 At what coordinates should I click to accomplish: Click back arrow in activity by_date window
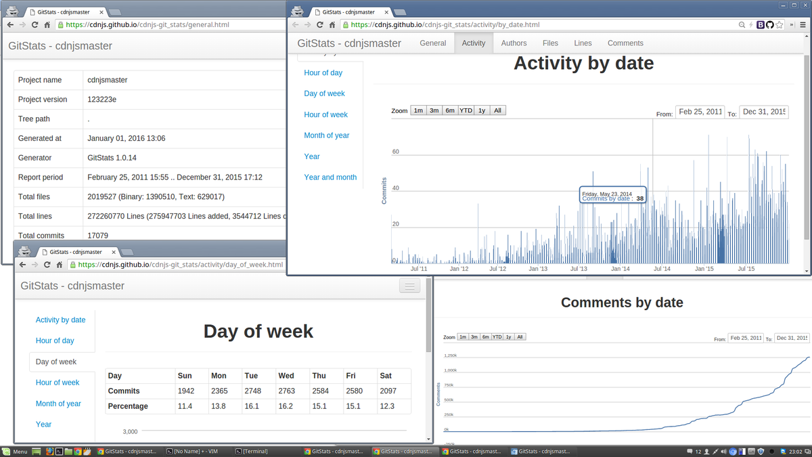(x=296, y=24)
